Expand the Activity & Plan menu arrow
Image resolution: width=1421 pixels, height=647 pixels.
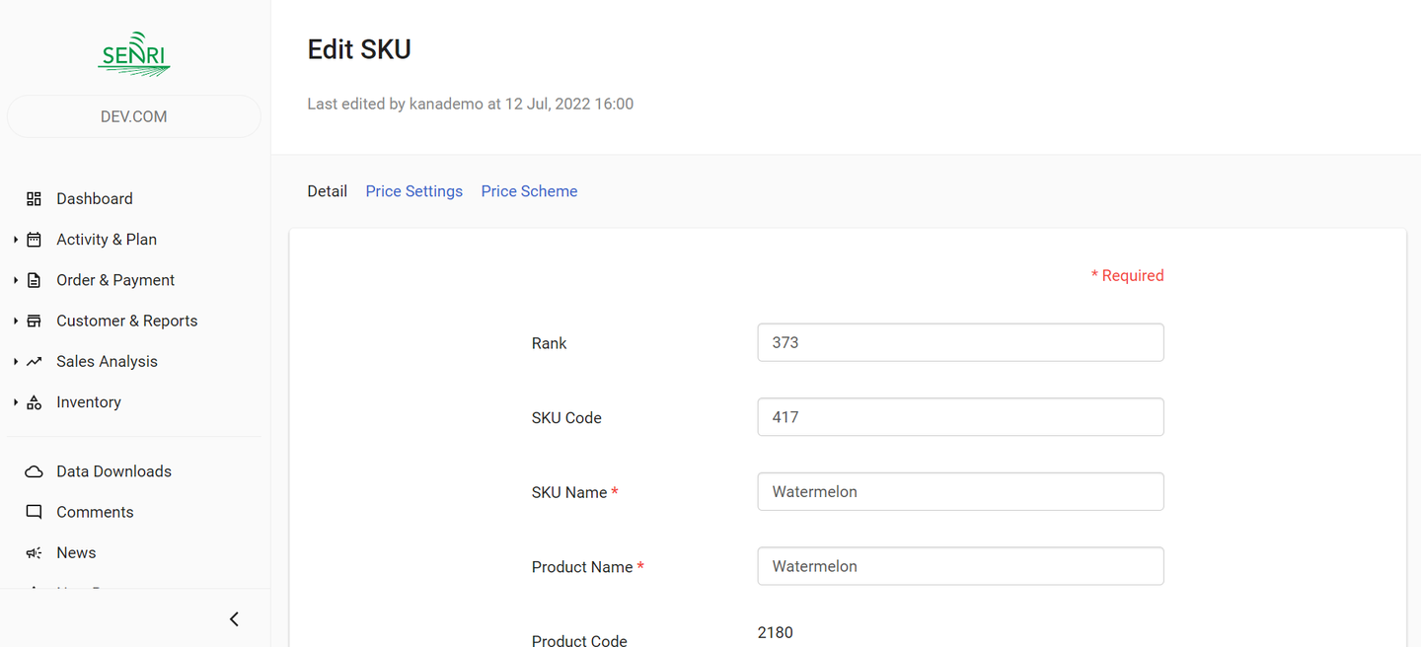[x=16, y=240]
